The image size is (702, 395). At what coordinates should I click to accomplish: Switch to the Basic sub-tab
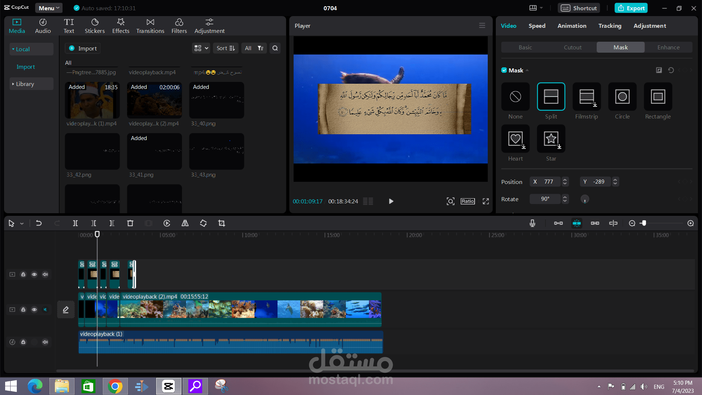(525, 47)
